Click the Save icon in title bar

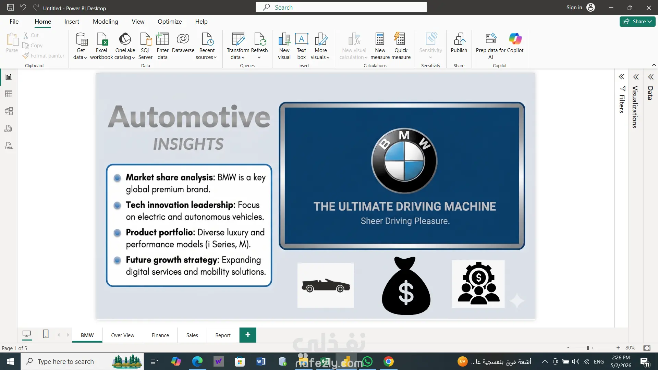coord(10,8)
